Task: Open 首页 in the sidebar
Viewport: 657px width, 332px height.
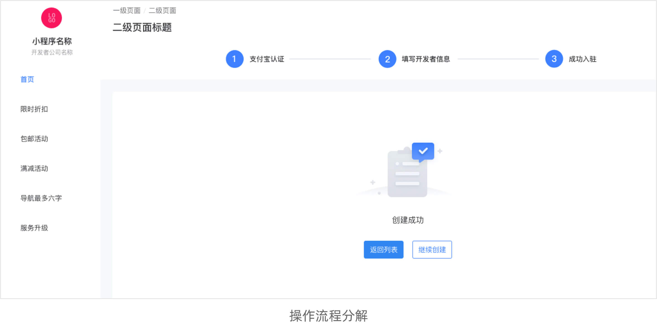Action: 27,79
